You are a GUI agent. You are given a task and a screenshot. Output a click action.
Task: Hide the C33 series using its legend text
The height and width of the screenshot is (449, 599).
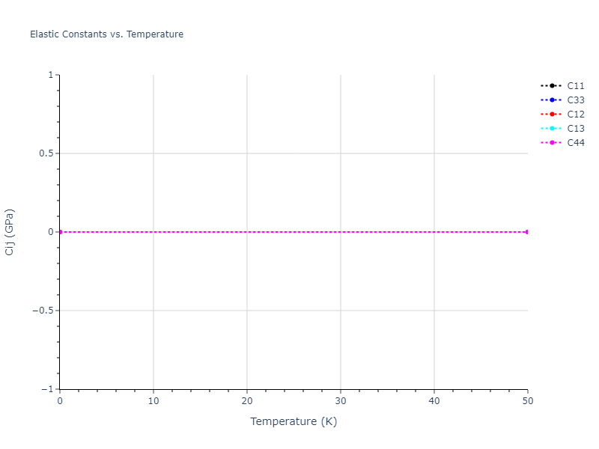click(x=576, y=100)
